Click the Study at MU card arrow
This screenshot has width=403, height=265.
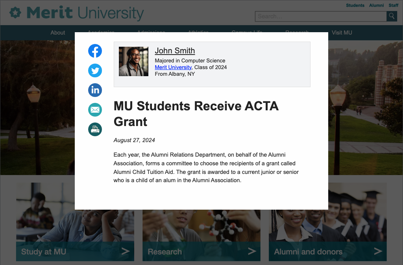coord(127,251)
